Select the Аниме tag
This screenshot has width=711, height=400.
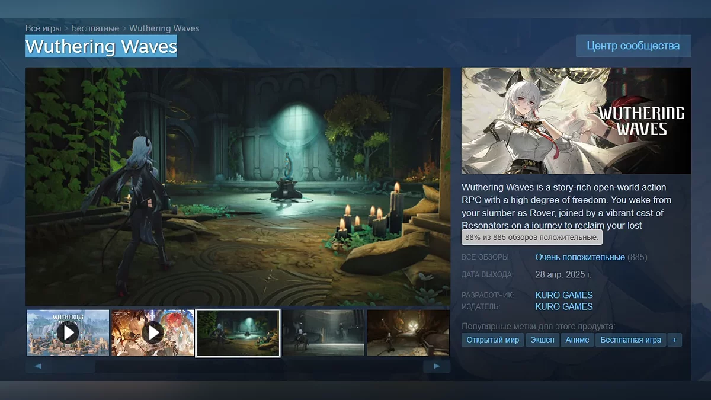pyautogui.click(x=577, y=340)
